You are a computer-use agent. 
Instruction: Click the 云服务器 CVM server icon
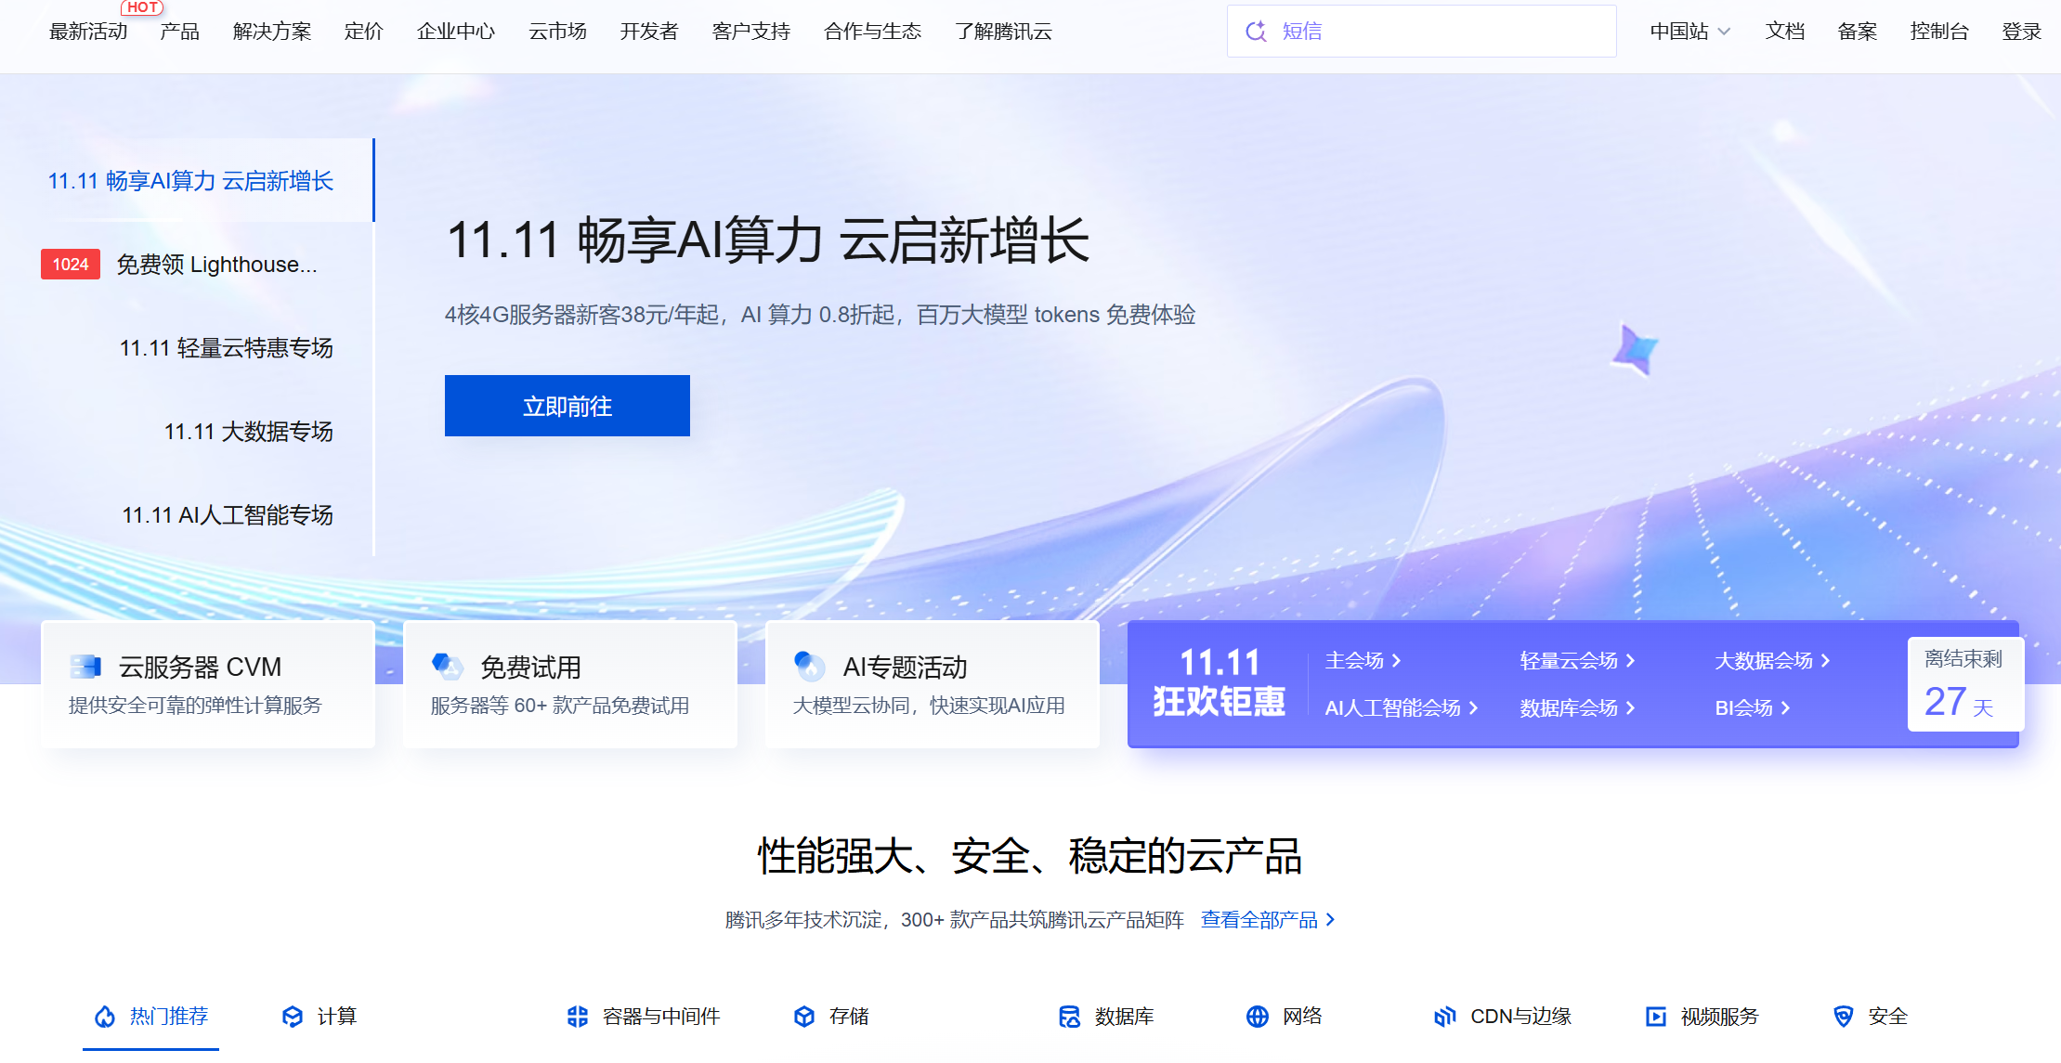[x=85, y=667]
